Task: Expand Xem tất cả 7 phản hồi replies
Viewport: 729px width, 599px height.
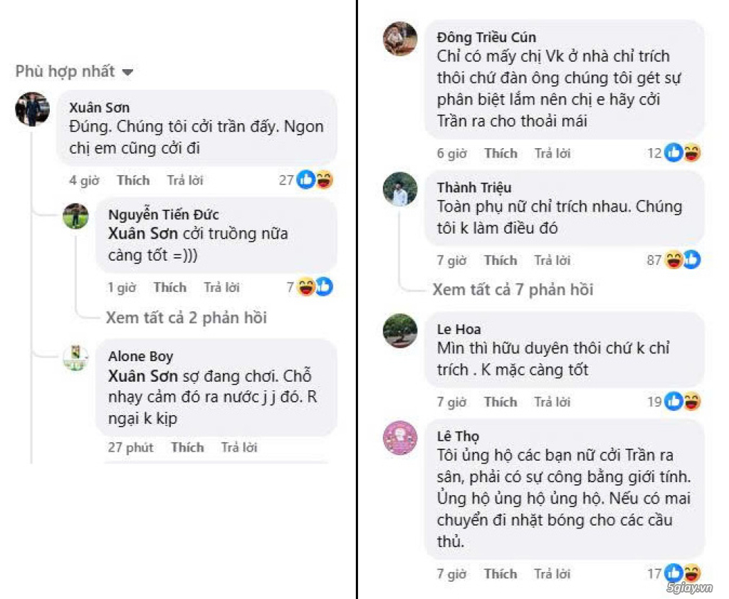Action: 515,290
